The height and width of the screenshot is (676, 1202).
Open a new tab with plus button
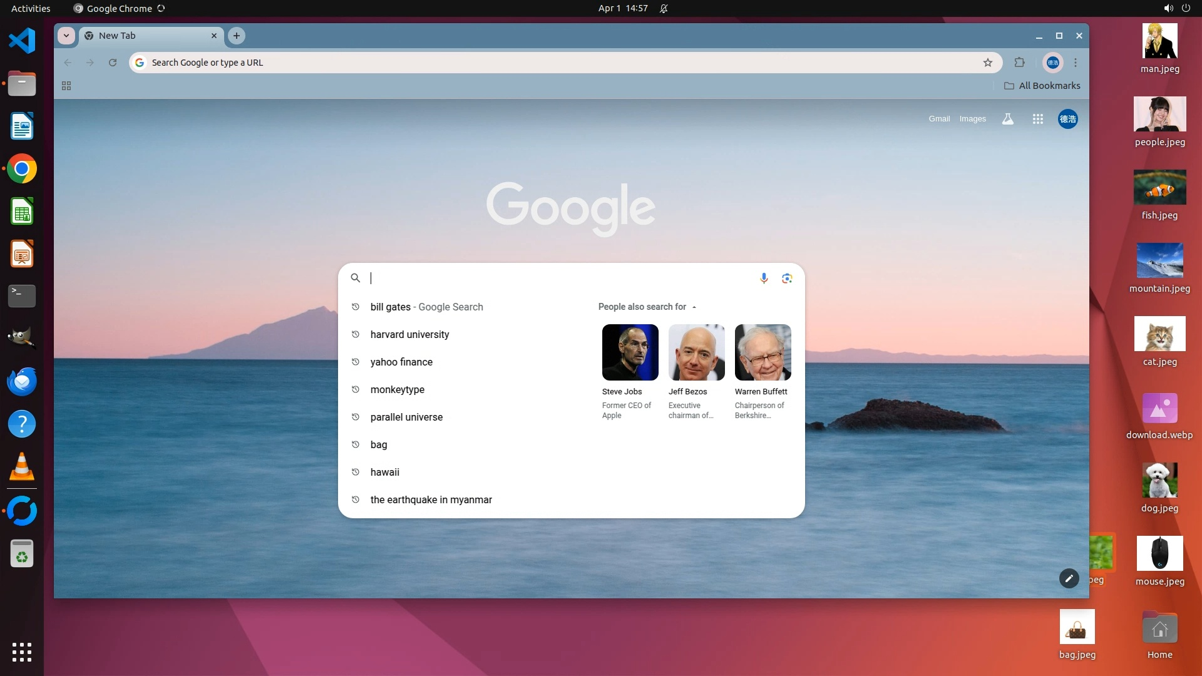coord(237,36)
